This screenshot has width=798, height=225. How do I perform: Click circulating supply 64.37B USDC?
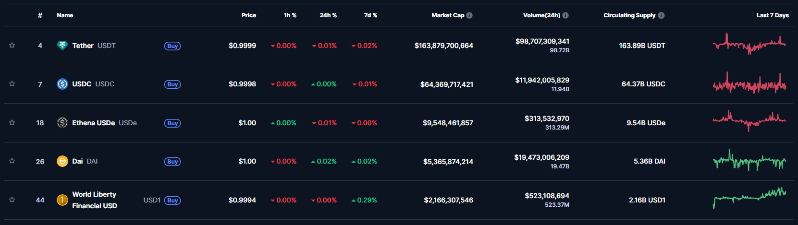(x=644, y=84)
